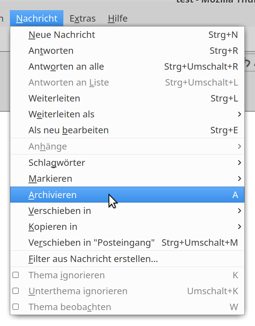The width and height of the screenshot is (255, 326).
Task: Select 'Weiterleiten' in the menu
Action: pyautogui.click(x=54, y=98)
